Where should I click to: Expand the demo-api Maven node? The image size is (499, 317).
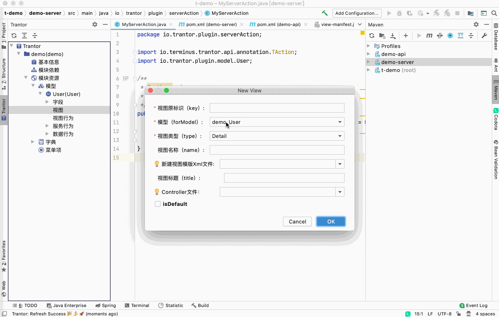click(x=369, y=54)
